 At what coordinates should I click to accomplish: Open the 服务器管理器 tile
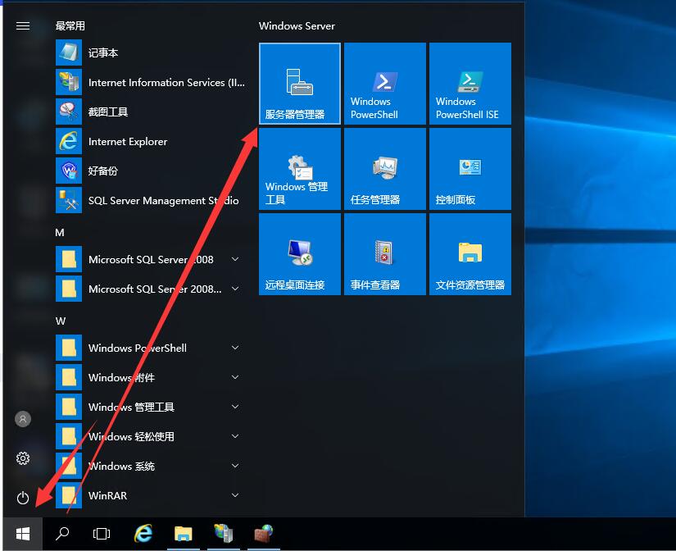300,84
